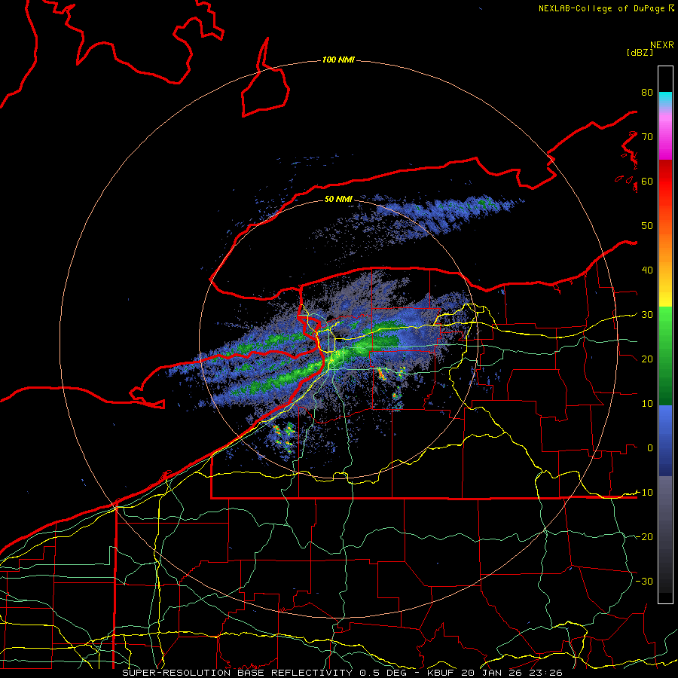
Task: Click the NEXR label above color scale
Action: pyautogui.click(x=661, y=45)
